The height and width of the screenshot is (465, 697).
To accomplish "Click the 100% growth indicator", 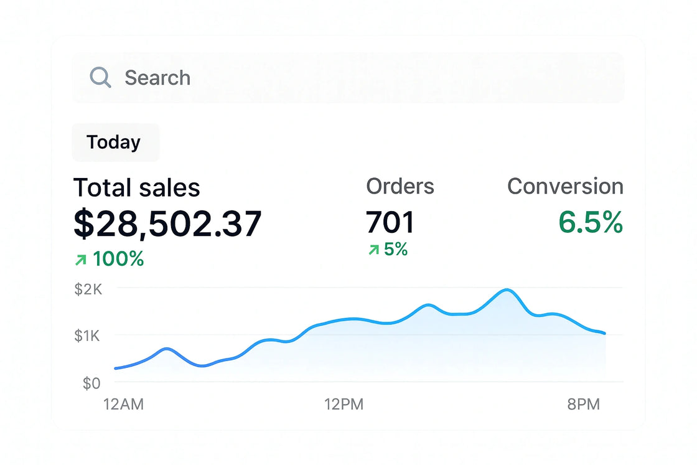I will click(x=109, y=258).
